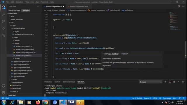Image resolution: width=187 pixels, height=105 pixels.
Task: Open index.html in the explorer
Action: 16,89
